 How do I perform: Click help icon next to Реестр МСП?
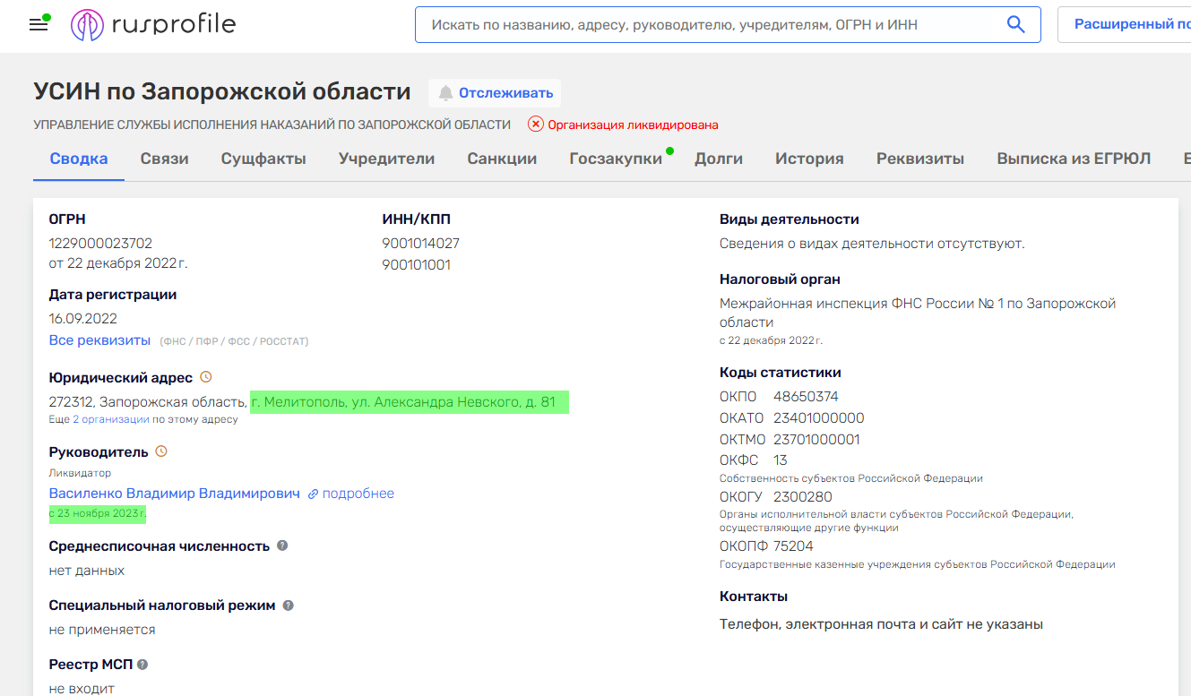tap(142, 665)
